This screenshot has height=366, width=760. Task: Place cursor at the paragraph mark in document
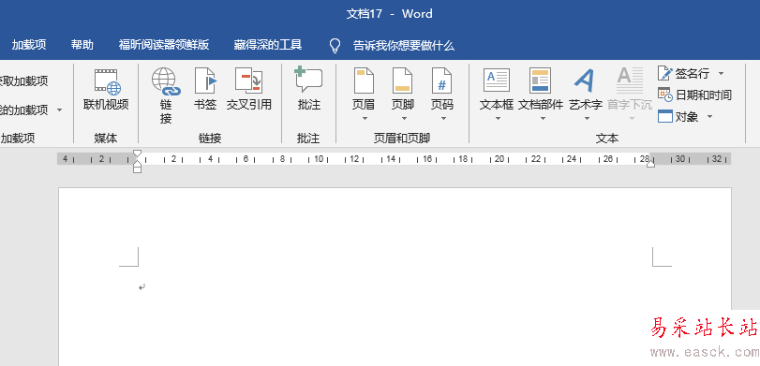click(142, 287)
